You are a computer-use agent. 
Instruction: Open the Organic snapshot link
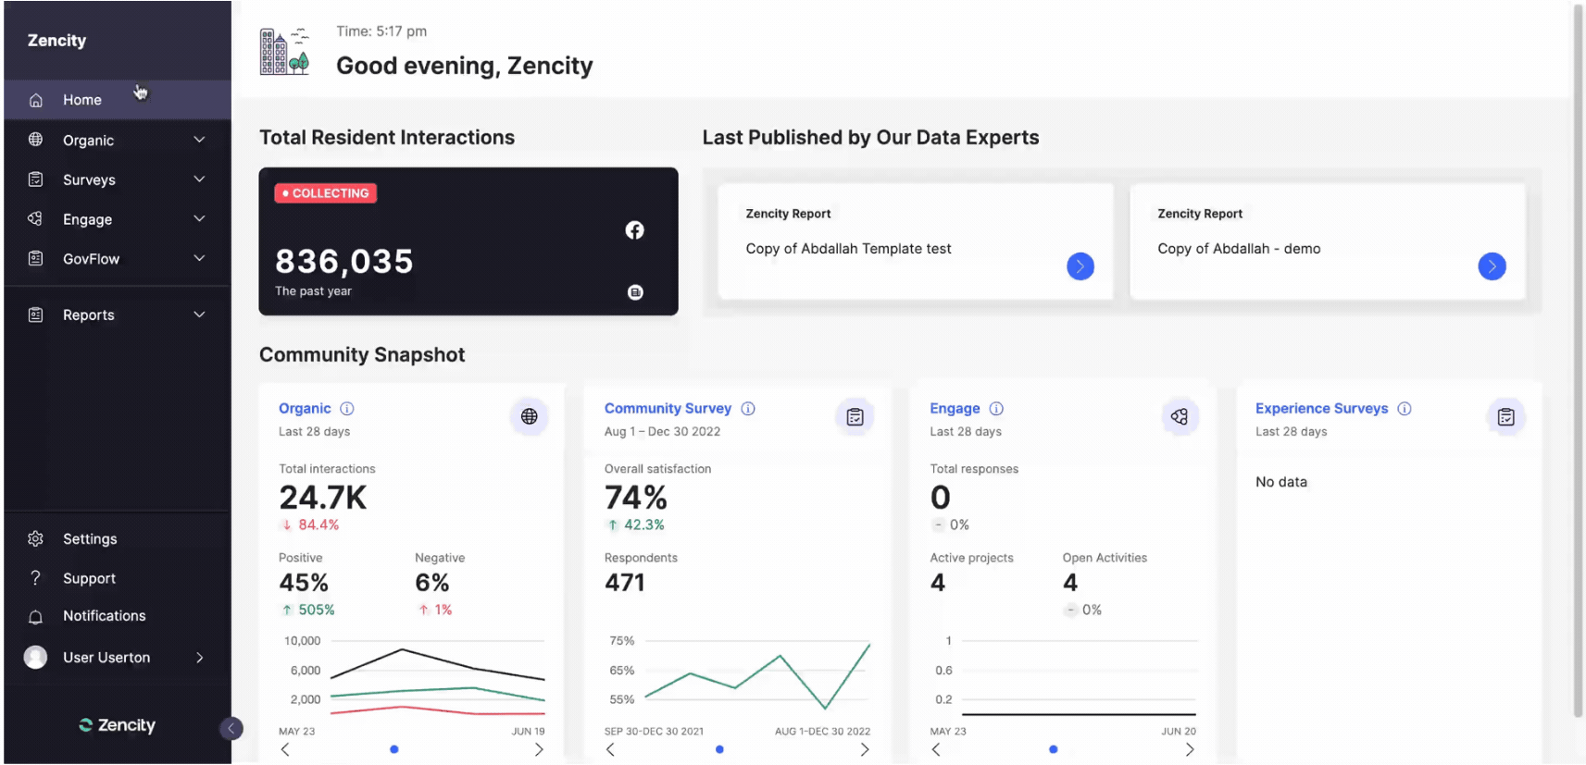pos(305,408)
